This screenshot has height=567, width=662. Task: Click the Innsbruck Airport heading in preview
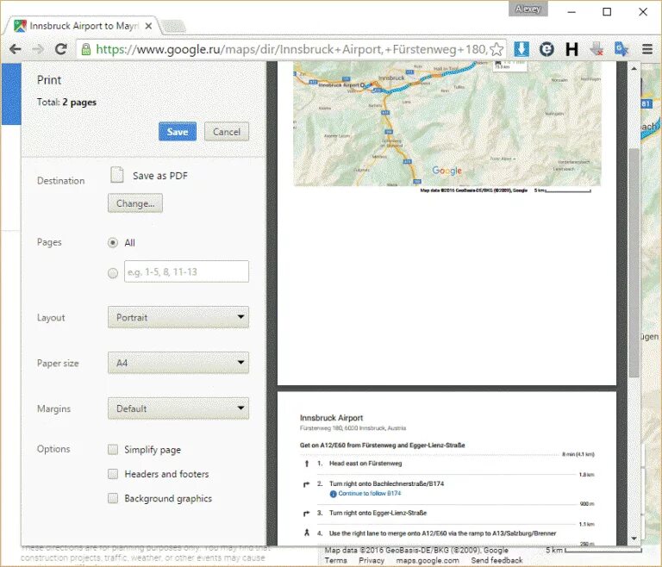coord(331,418)
